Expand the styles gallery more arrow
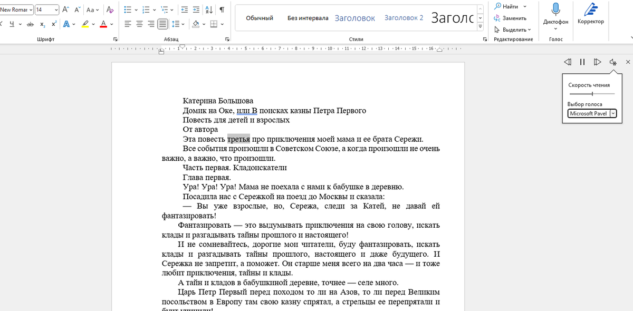Viewport: 633px width, 311px height. click(x=480, y=27)
